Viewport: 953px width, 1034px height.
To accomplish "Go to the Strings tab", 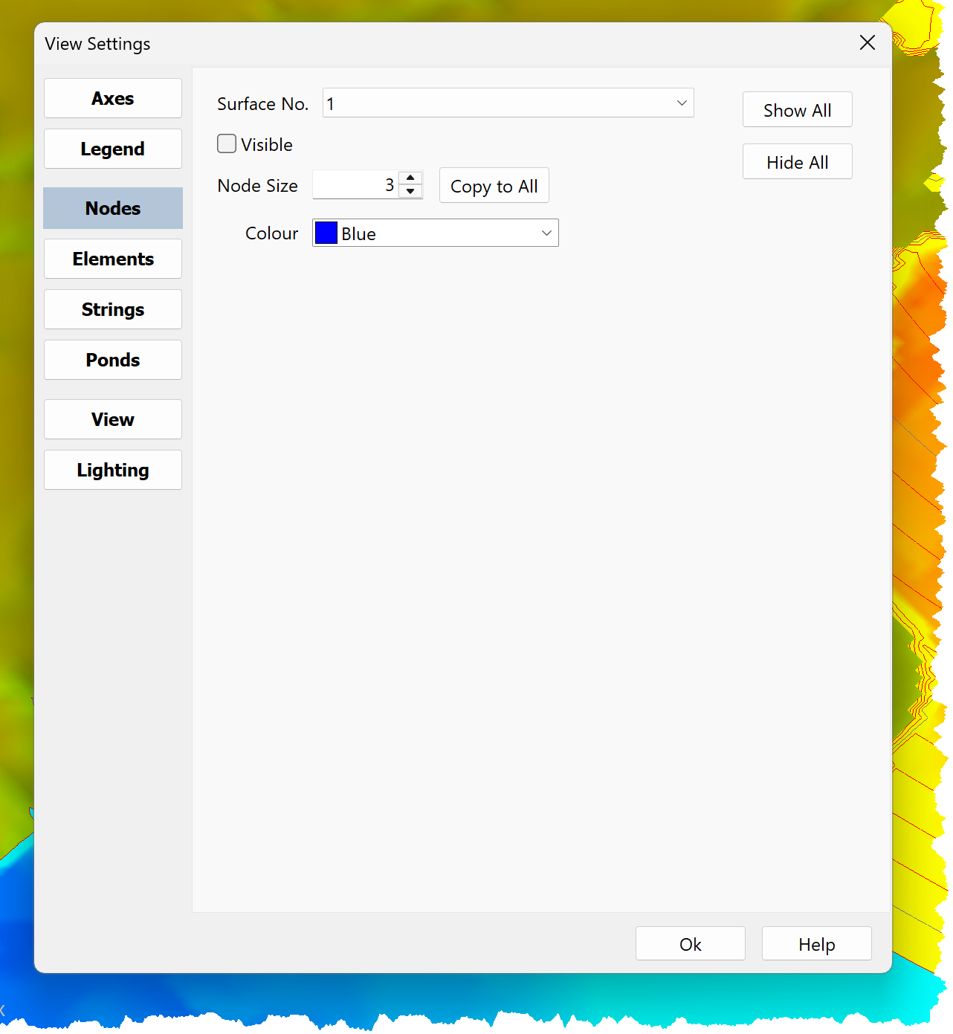I will click(113, 309).
